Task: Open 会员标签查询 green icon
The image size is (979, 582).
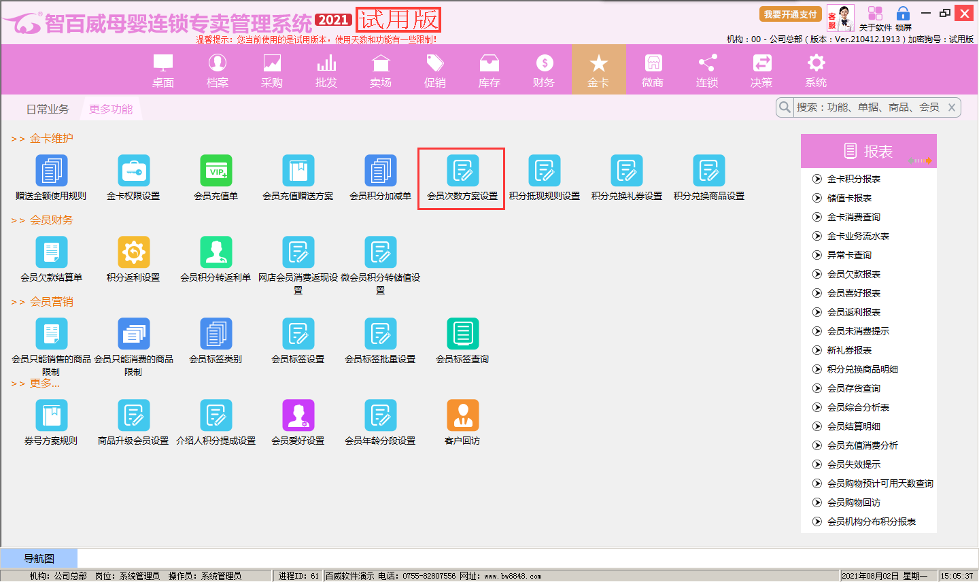Action: click(x=462, y=335)
